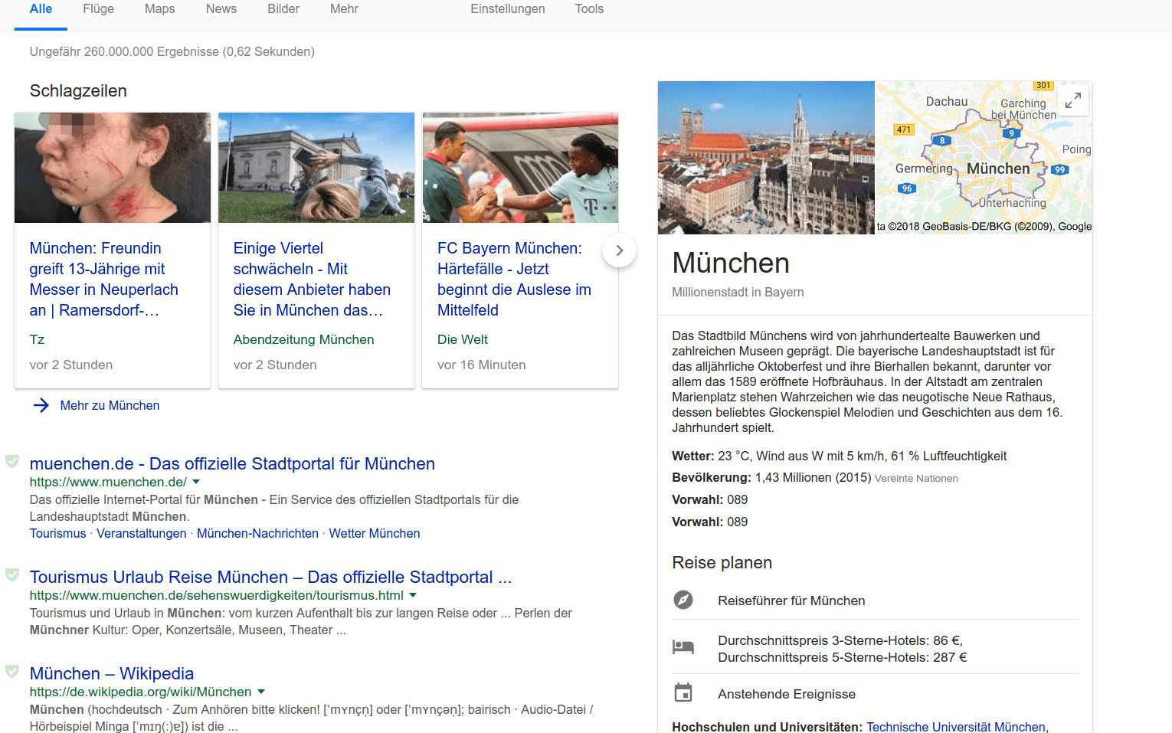
Task: Open the Mehr menu
Action: tap(344, 9)
